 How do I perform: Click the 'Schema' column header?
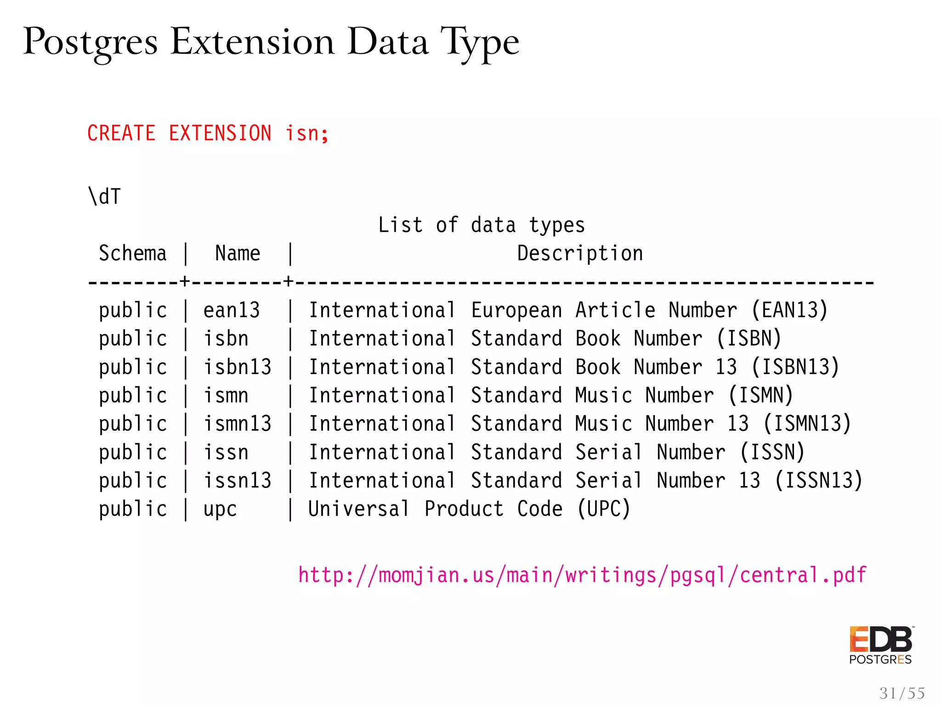point(133,253)
